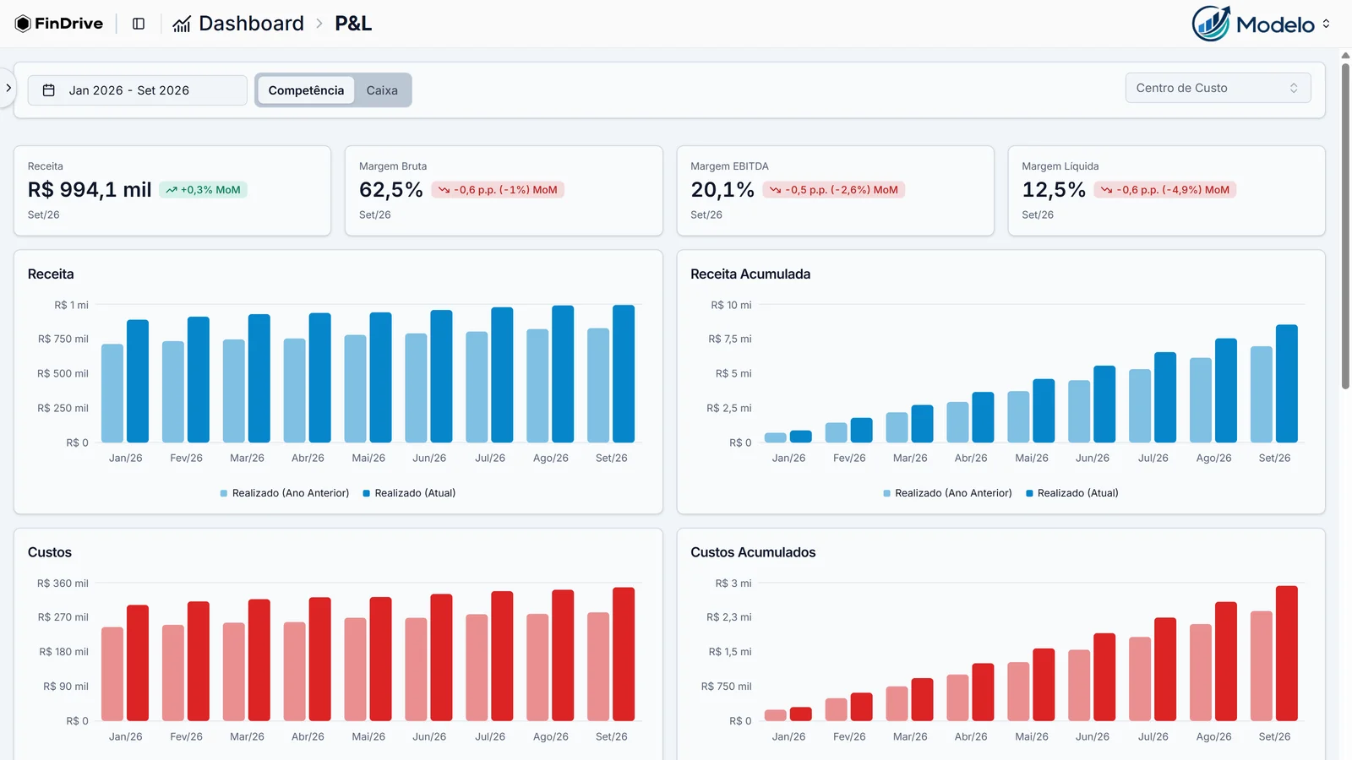Click the -0,6 p.p. Margem Líquida badge

pos(1165,190)
